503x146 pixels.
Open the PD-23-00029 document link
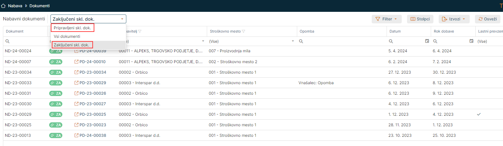click(x=93, y=83)
